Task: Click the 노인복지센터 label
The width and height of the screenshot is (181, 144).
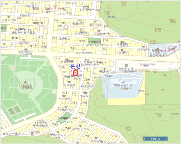Action: pos(91,65)
